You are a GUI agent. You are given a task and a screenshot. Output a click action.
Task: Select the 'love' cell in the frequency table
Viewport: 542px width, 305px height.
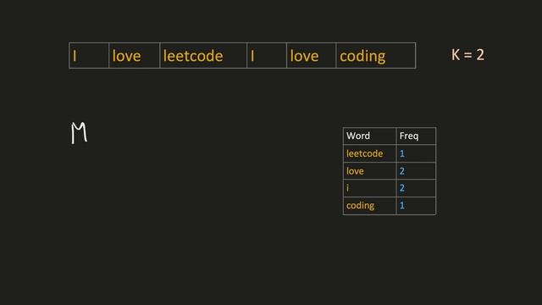pos(369,171)
